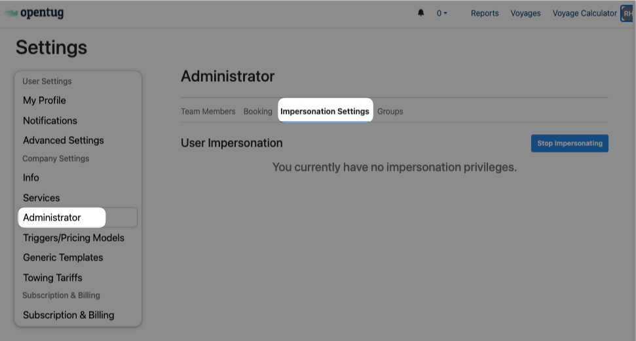Open Advanced Settings in the sidebar
Screen dimensions: 636x341
(x=63, y=140)
